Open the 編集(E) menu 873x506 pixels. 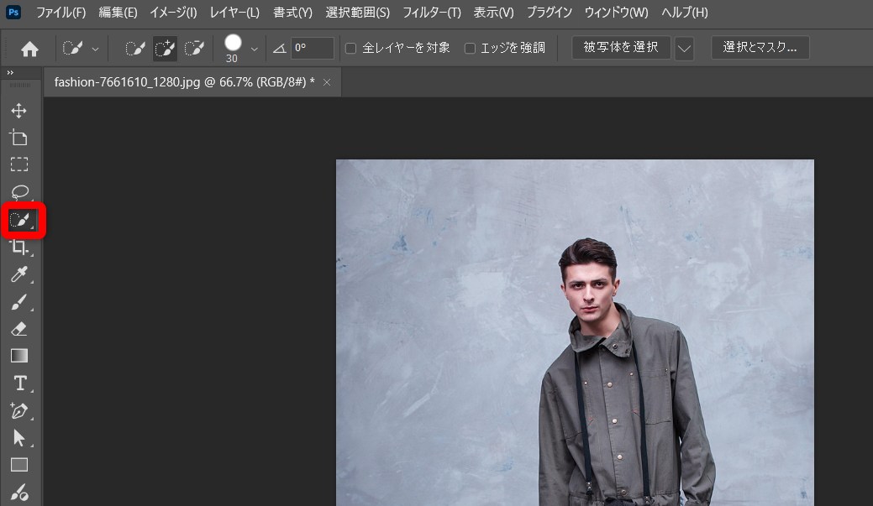118,13
